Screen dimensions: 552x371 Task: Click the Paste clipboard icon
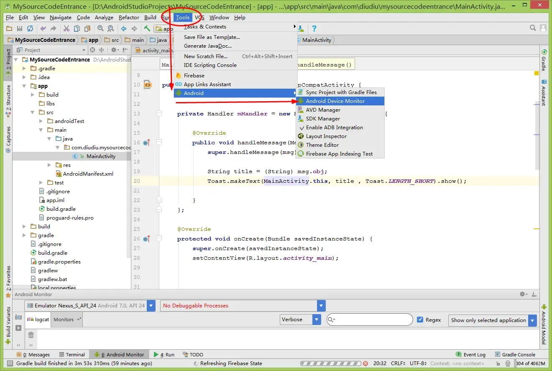pyautogui.click(x=87, y=28)
